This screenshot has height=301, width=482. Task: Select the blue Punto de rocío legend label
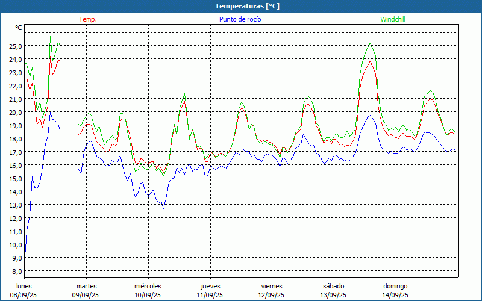point(240,19)
